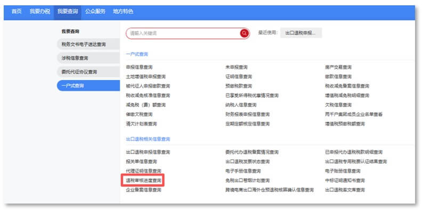
Task: Select the 我要查询 tab
Action: coord(68,12)
